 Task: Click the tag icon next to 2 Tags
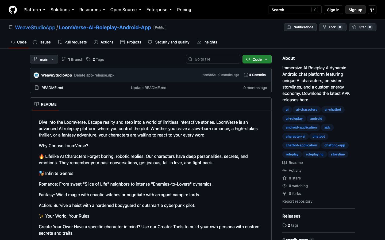click(88, 59)
